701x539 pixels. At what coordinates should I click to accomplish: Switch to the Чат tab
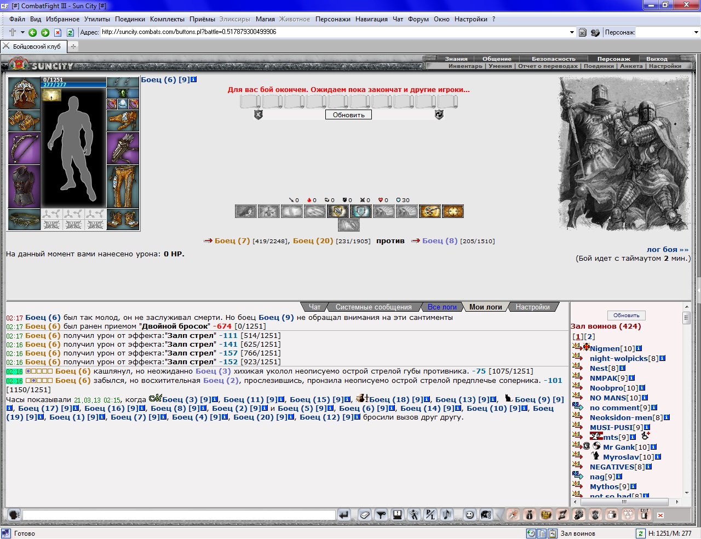coord(315,307)
